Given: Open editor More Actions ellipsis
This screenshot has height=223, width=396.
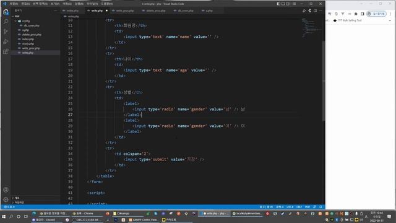Looking at the screenshot, I should click(321, 11).
